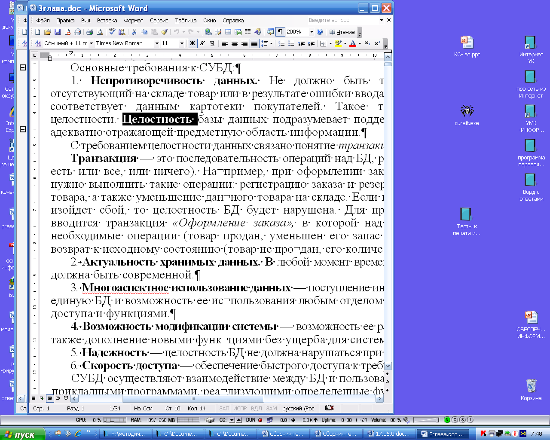
Task: Toggle bold (Ж) formatting
Action: (x=192, y=43)
